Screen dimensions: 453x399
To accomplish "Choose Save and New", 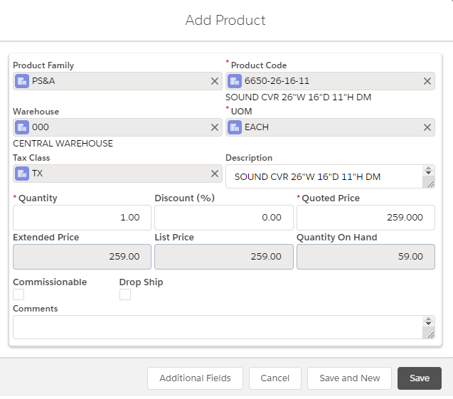I will (350, 378).
